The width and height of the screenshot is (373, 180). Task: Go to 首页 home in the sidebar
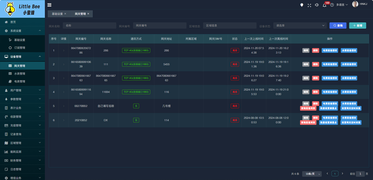(x=13, y=22)
